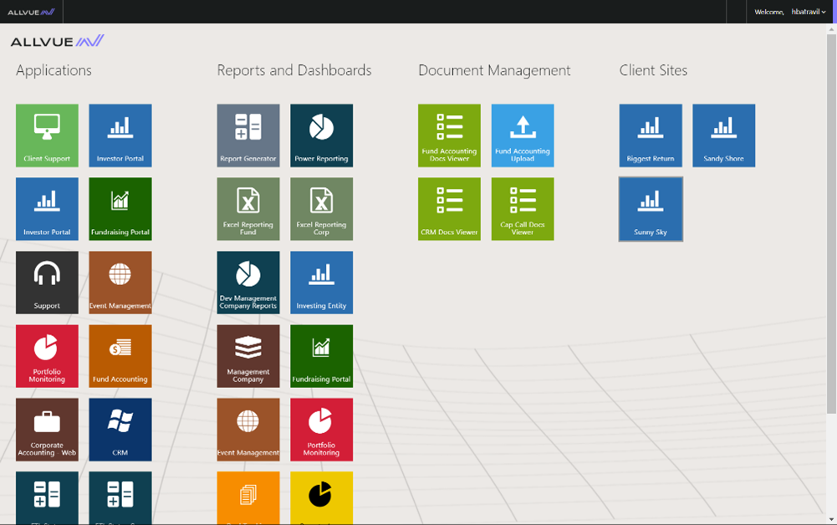Launch the CRM application tile
The image size is (837, 525).
tap(120, 430)
